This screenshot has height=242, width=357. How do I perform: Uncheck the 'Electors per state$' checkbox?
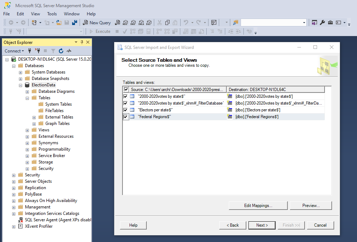pyautogui.click(x=126, y=110)
